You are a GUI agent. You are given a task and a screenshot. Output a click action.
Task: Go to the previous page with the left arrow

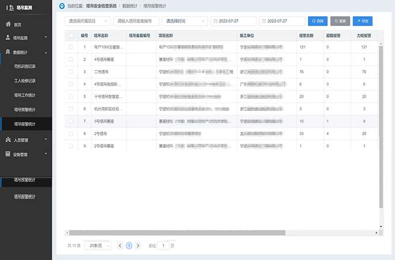[x=120, y=246]
